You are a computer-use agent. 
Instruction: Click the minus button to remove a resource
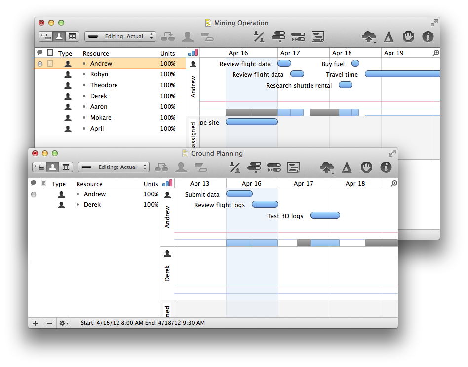[49, 323]
